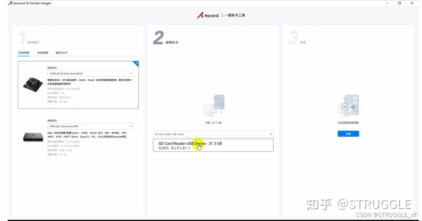Click the Atlas 200DK device thumbnail
Screen dimensions: 422x221
coord(33,137)
